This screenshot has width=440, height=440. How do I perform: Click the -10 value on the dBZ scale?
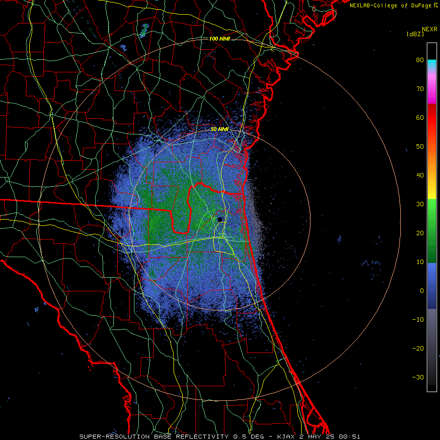point(418,319)
